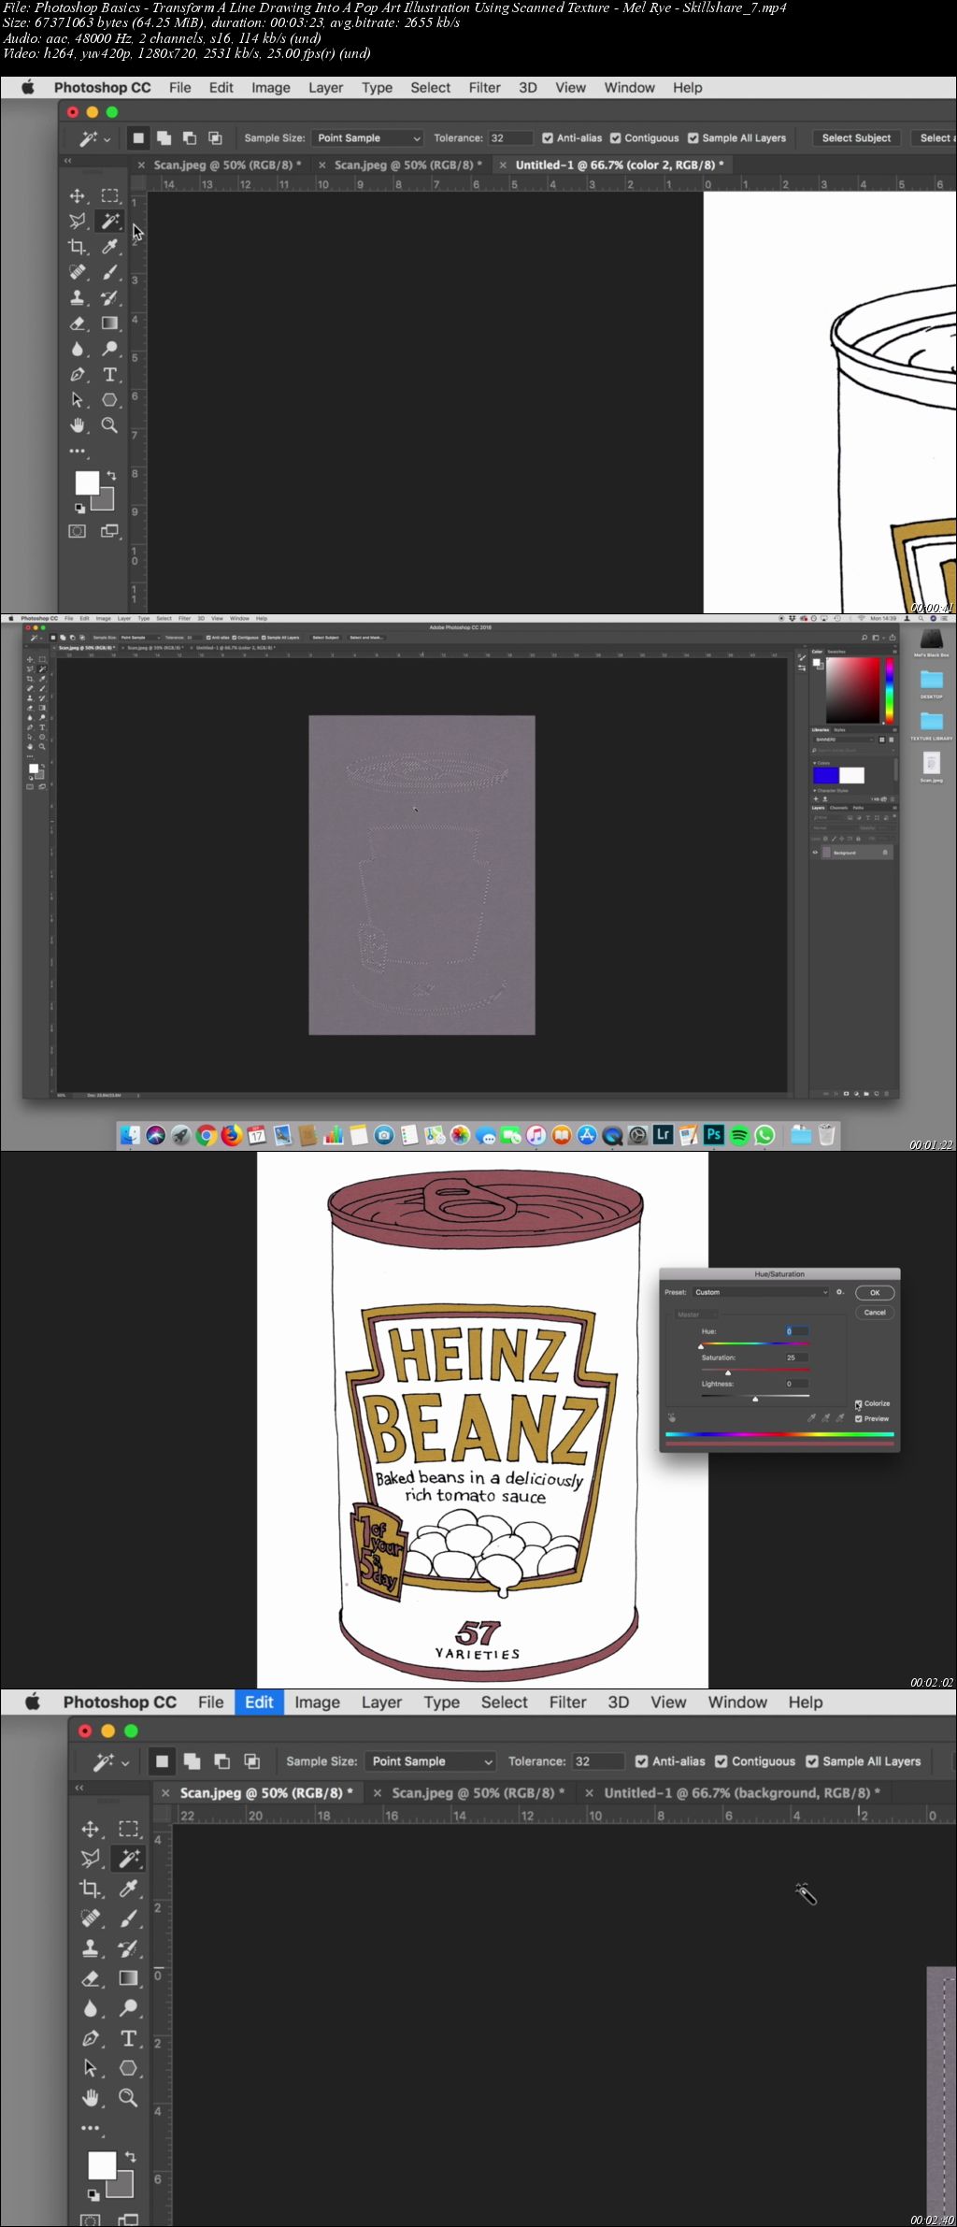Select the Zoom tool in 00:00:41 frame
The image size is (957, 2227).
[109, 425]
